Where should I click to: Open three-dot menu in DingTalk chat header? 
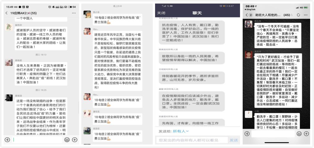click(306, 15)
